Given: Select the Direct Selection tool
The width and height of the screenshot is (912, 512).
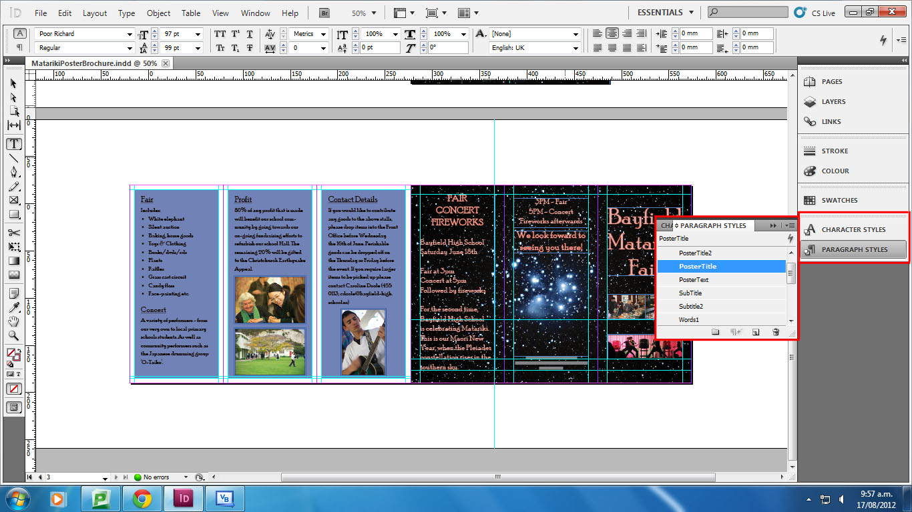Looking at the screenshot, I should [13, 97].
